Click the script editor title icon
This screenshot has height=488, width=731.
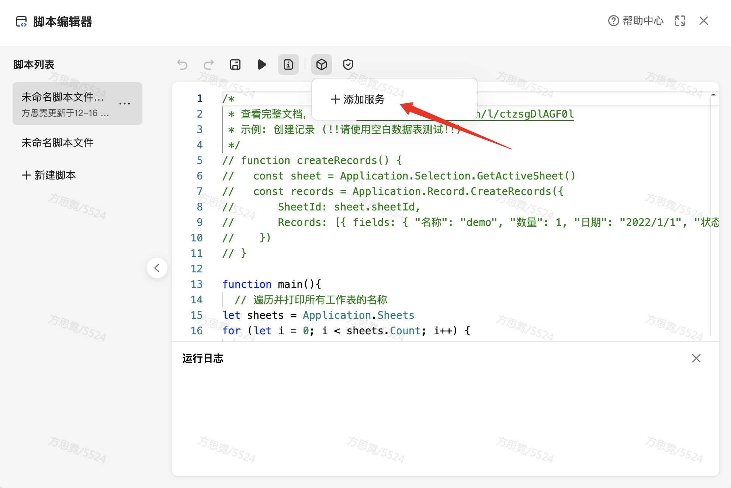coord(21,22)
